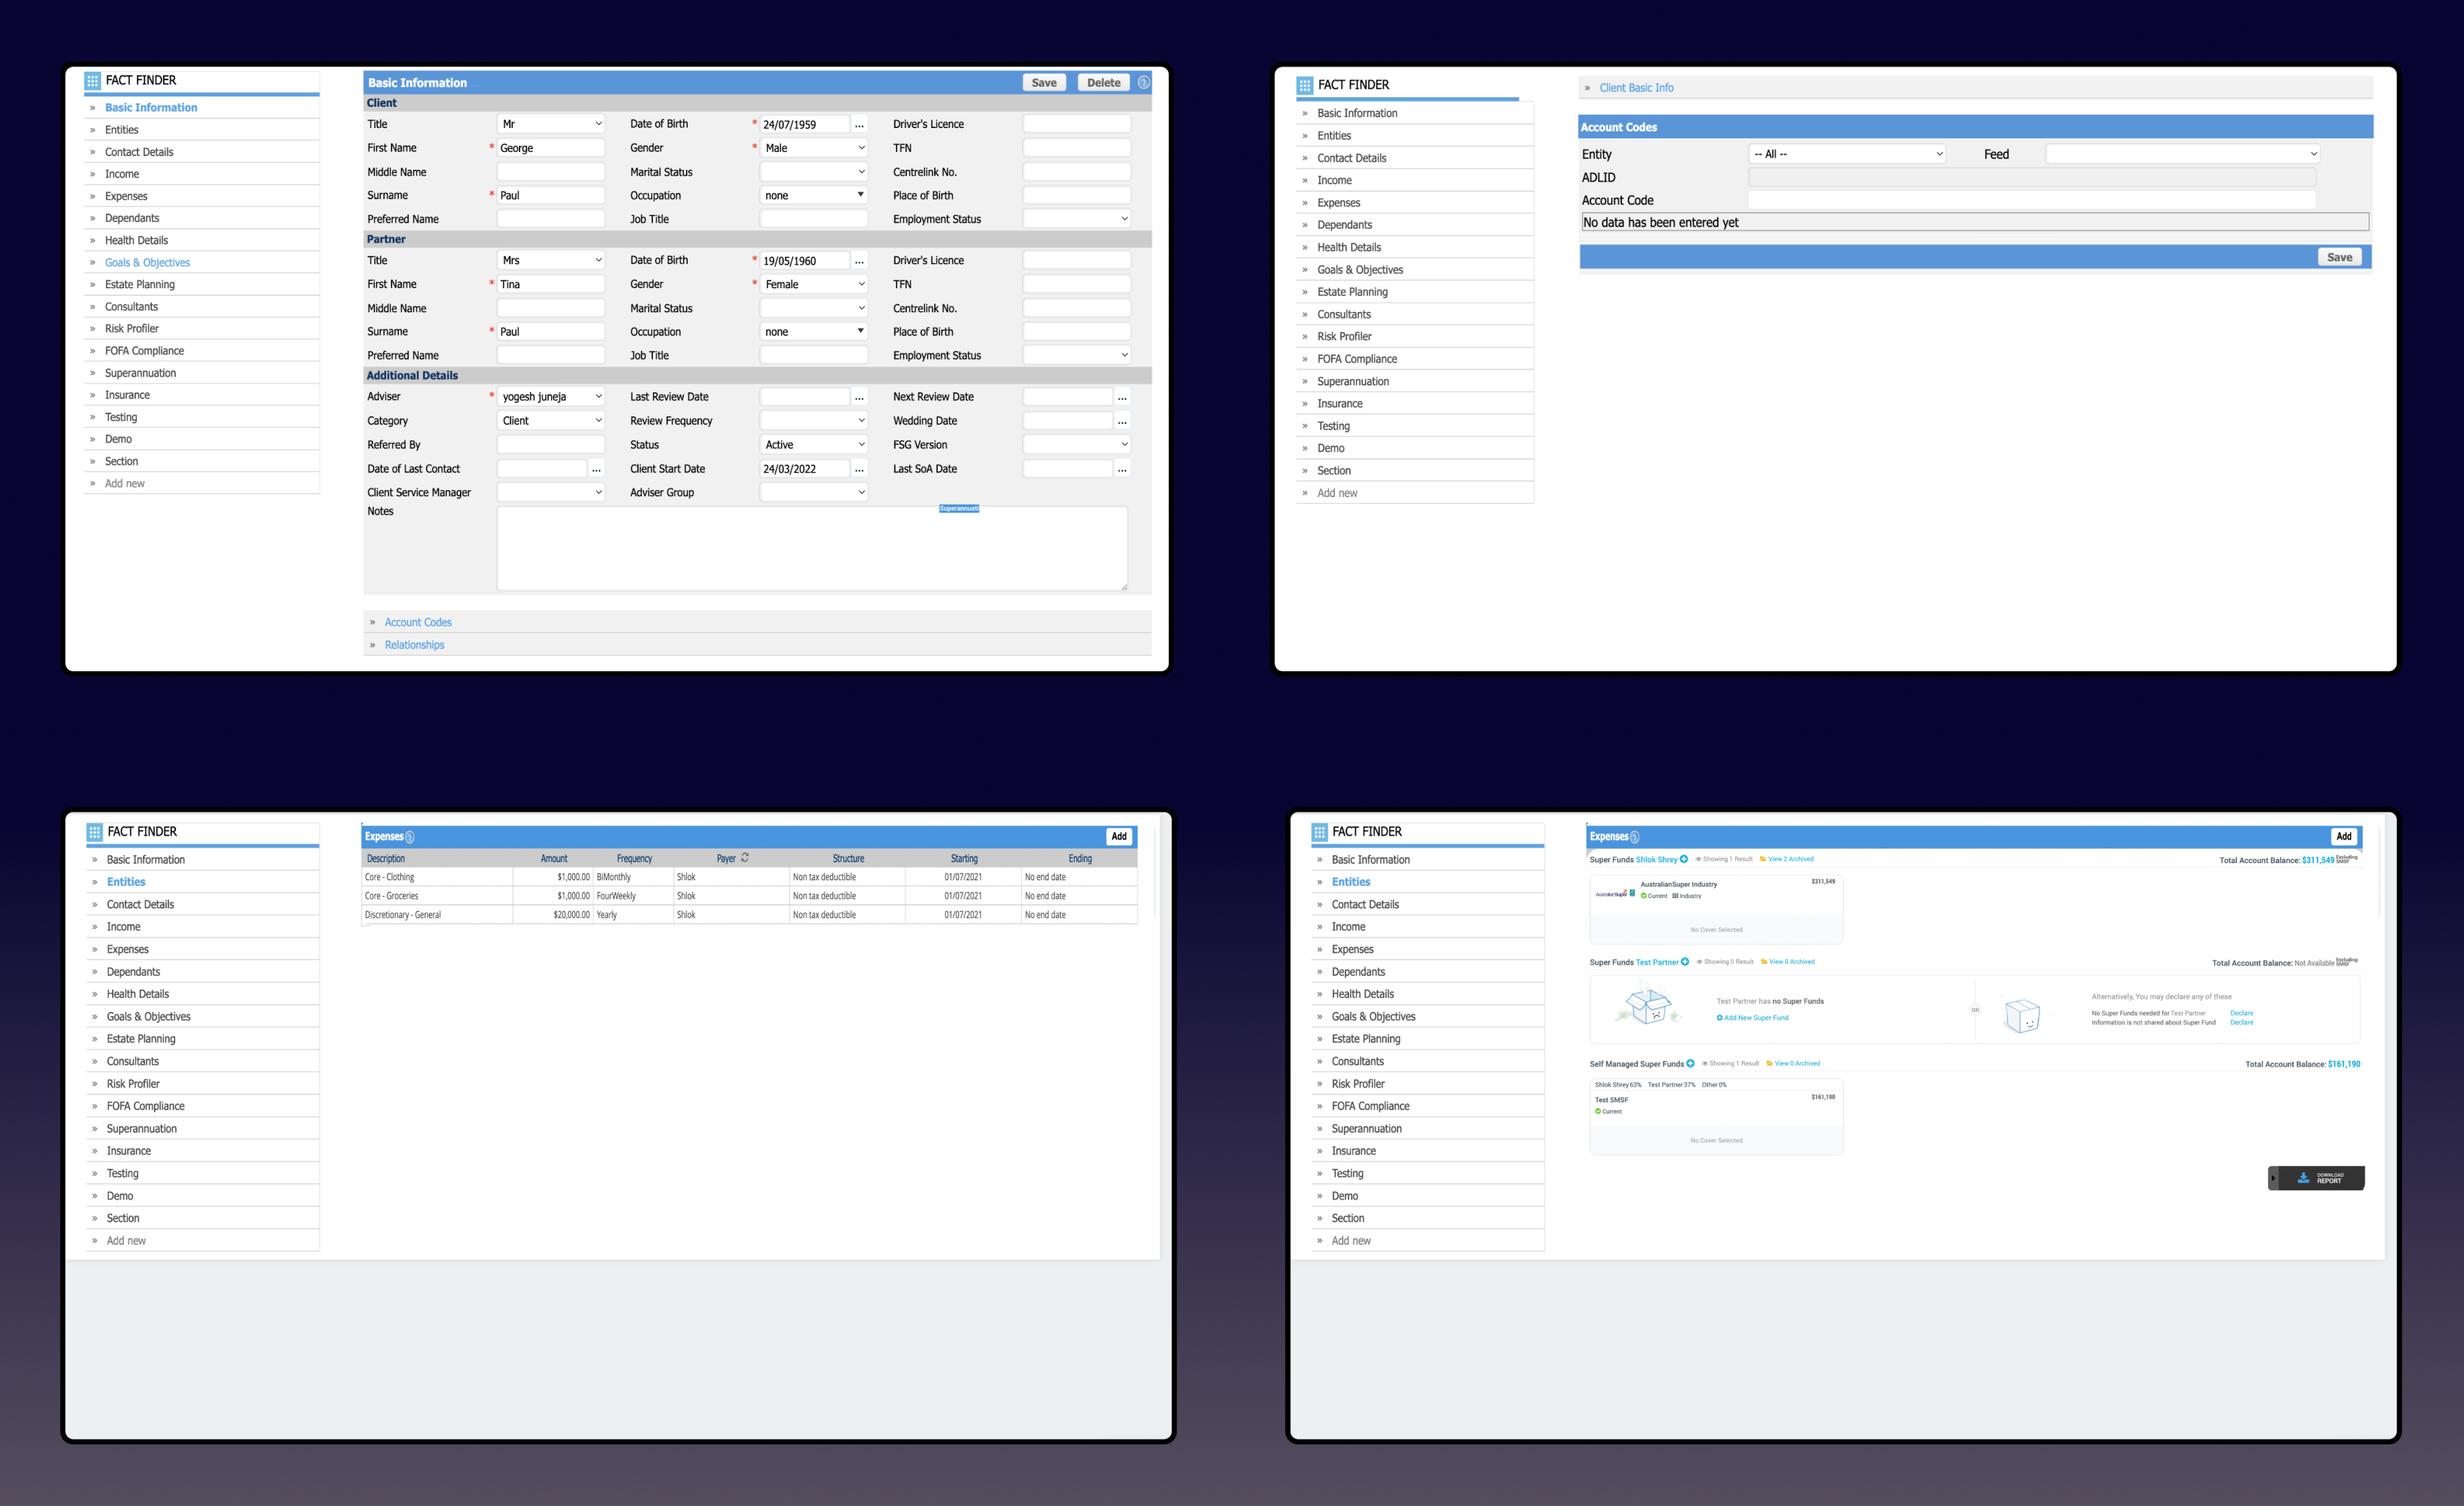This screenshot has height=1506, width=2464.
Task: Collapse Download Report panel using black arrow
Action: click(x=2273, y=1178)
